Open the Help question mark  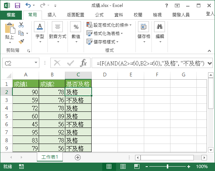tap(166, 5)
